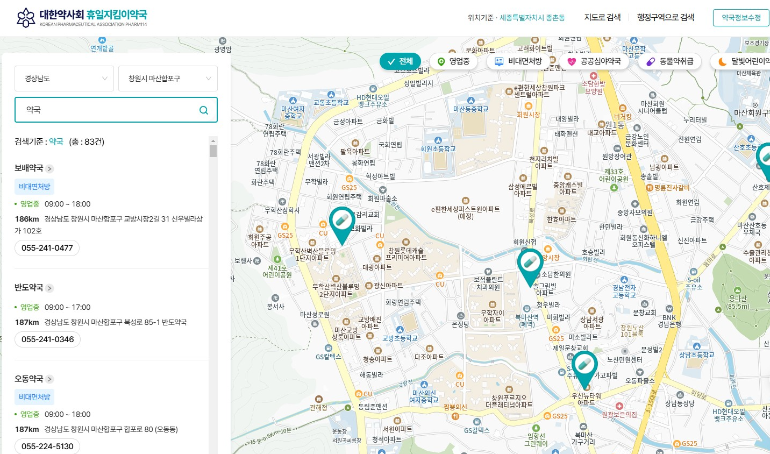Toggle the 달빛어린이 filter chip

click(x=740, y=61)
